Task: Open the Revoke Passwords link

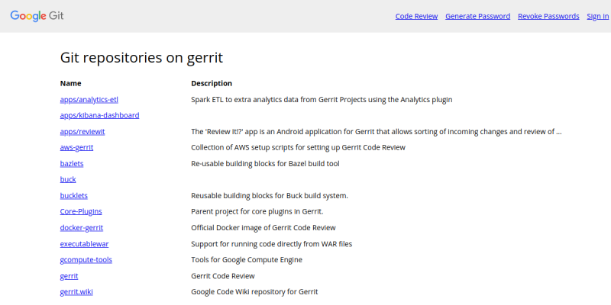Action: pyautogui.click(x=548, y=16)
